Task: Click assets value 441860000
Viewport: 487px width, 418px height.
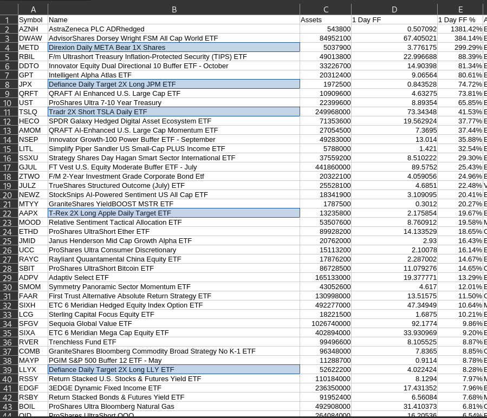Action: 326,167
